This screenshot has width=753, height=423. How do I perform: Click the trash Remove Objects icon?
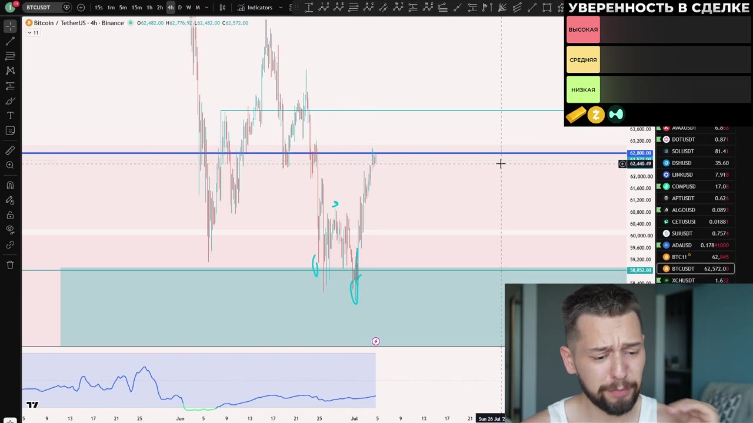point(10,265)
